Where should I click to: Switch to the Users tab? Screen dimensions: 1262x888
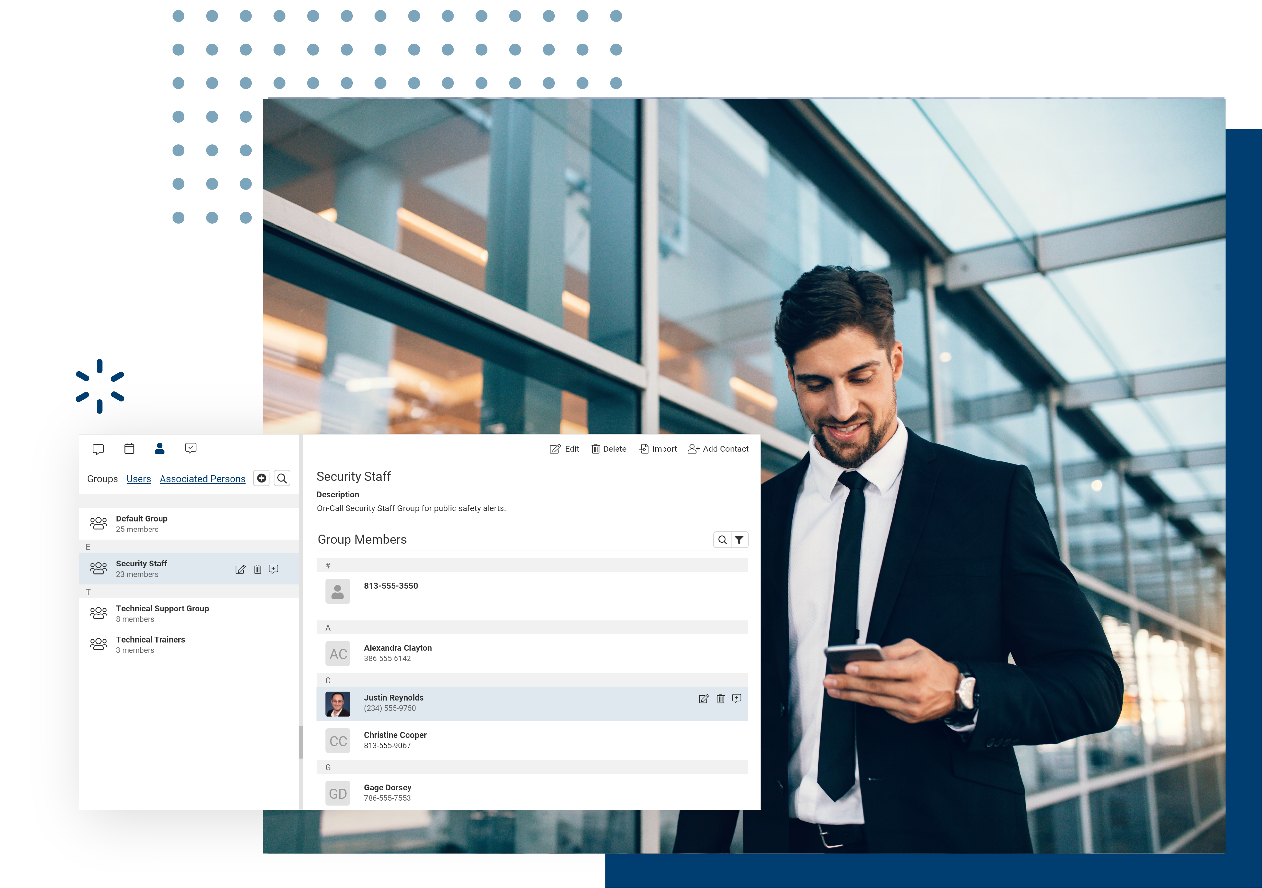pyautogui.click(x=138, y=479)
